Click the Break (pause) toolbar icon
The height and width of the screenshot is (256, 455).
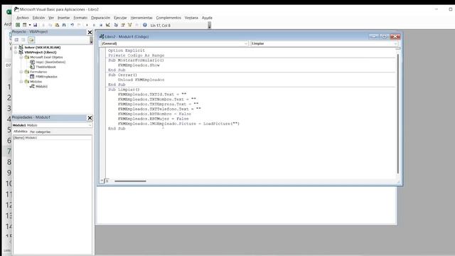[94, 26]
